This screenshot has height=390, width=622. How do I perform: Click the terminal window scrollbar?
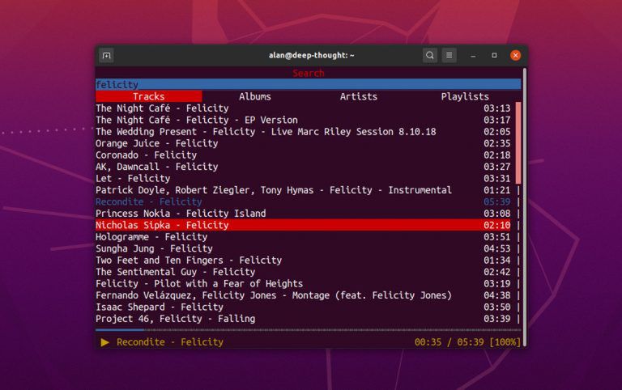pos(525,207)
